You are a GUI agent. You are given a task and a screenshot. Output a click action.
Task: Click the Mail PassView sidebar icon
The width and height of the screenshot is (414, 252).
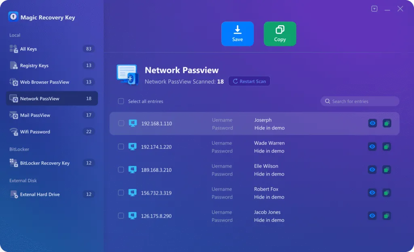coord(13,115)
